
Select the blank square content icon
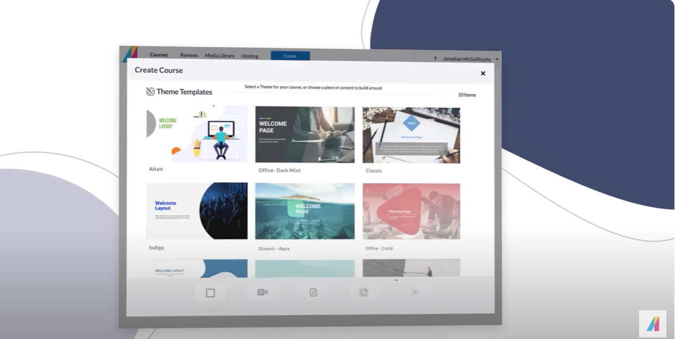[x=210, y=293]
